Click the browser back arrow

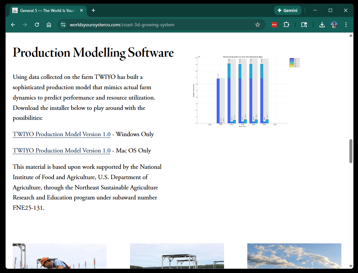[13, 25]
